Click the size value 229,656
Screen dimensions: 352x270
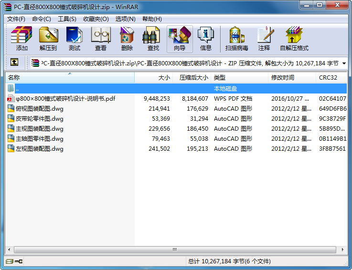[159, 128]
